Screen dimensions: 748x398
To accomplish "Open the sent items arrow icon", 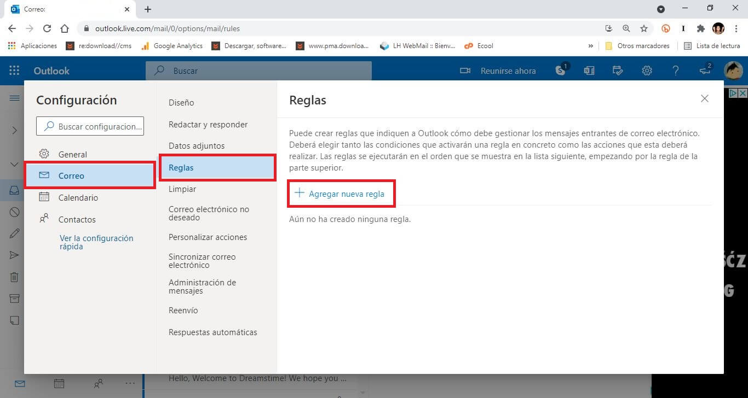I will click(x=15, y=255).
